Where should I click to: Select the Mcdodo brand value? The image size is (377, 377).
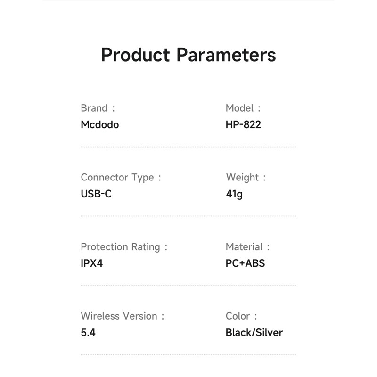tap(100, 125)
